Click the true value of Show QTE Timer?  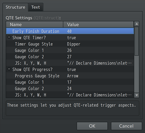[x=72, y=38]
